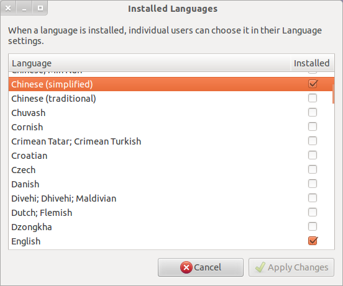
Task: Select the Chuvash language row
Action: coord(171,113)
